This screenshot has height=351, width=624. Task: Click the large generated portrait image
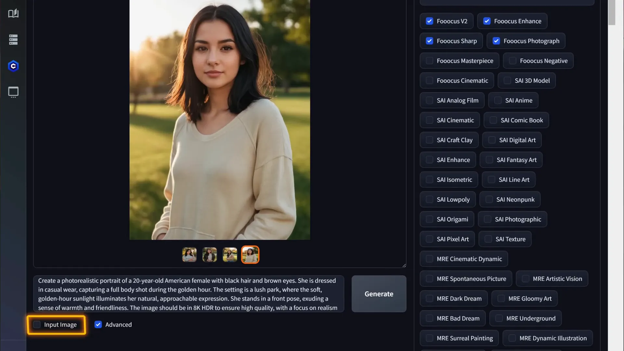220,120
